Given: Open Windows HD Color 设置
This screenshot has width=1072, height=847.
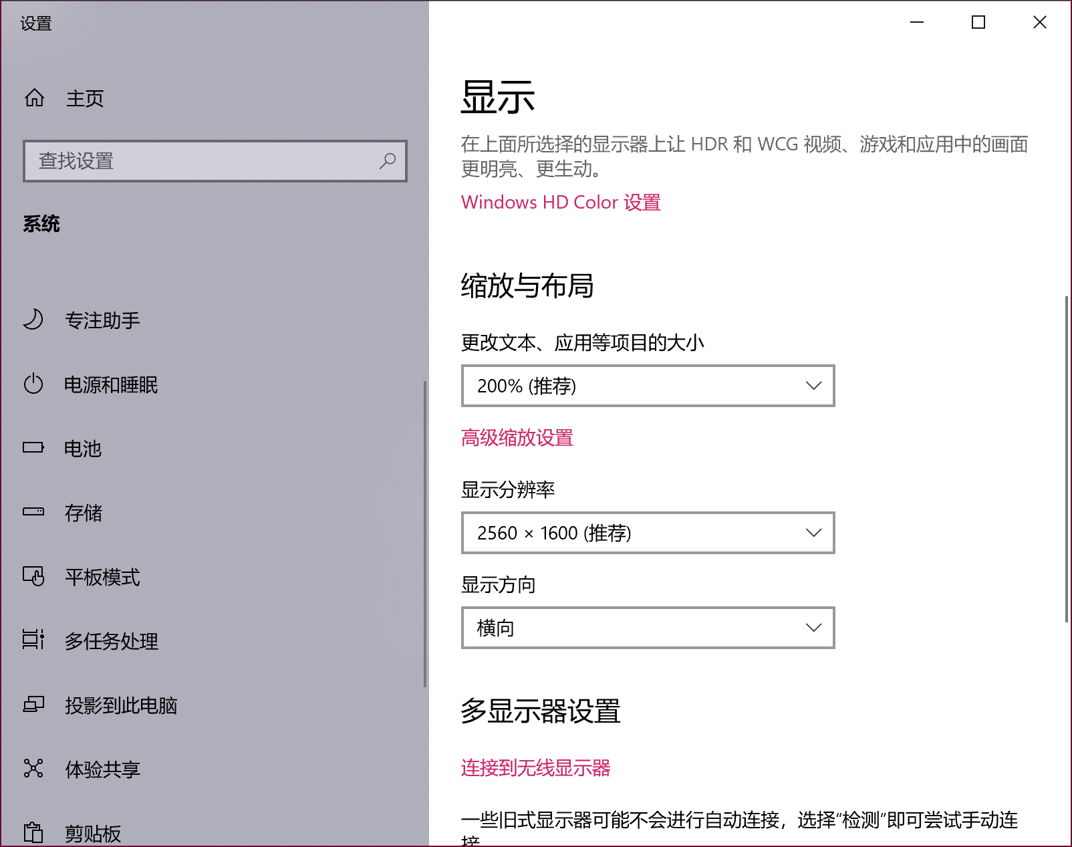Looking at the screenshot, I should tap(560, 202).
